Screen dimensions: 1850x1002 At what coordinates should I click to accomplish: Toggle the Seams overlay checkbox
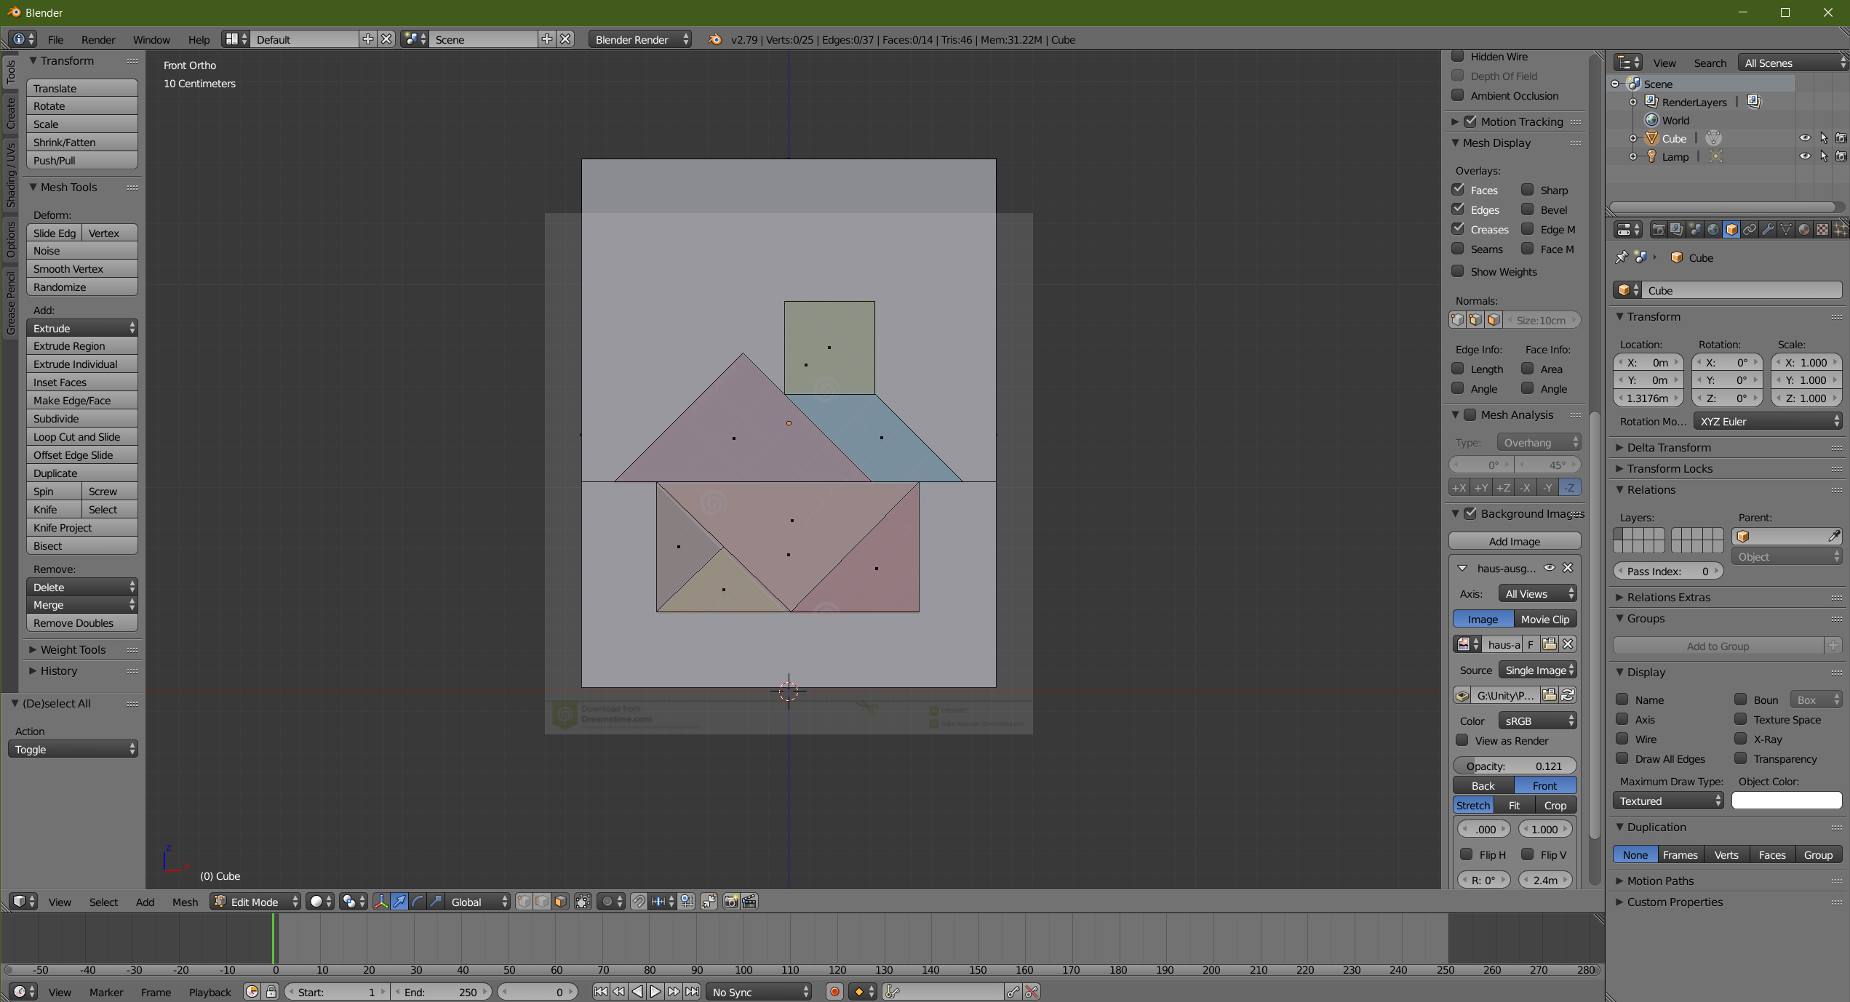1458,249
